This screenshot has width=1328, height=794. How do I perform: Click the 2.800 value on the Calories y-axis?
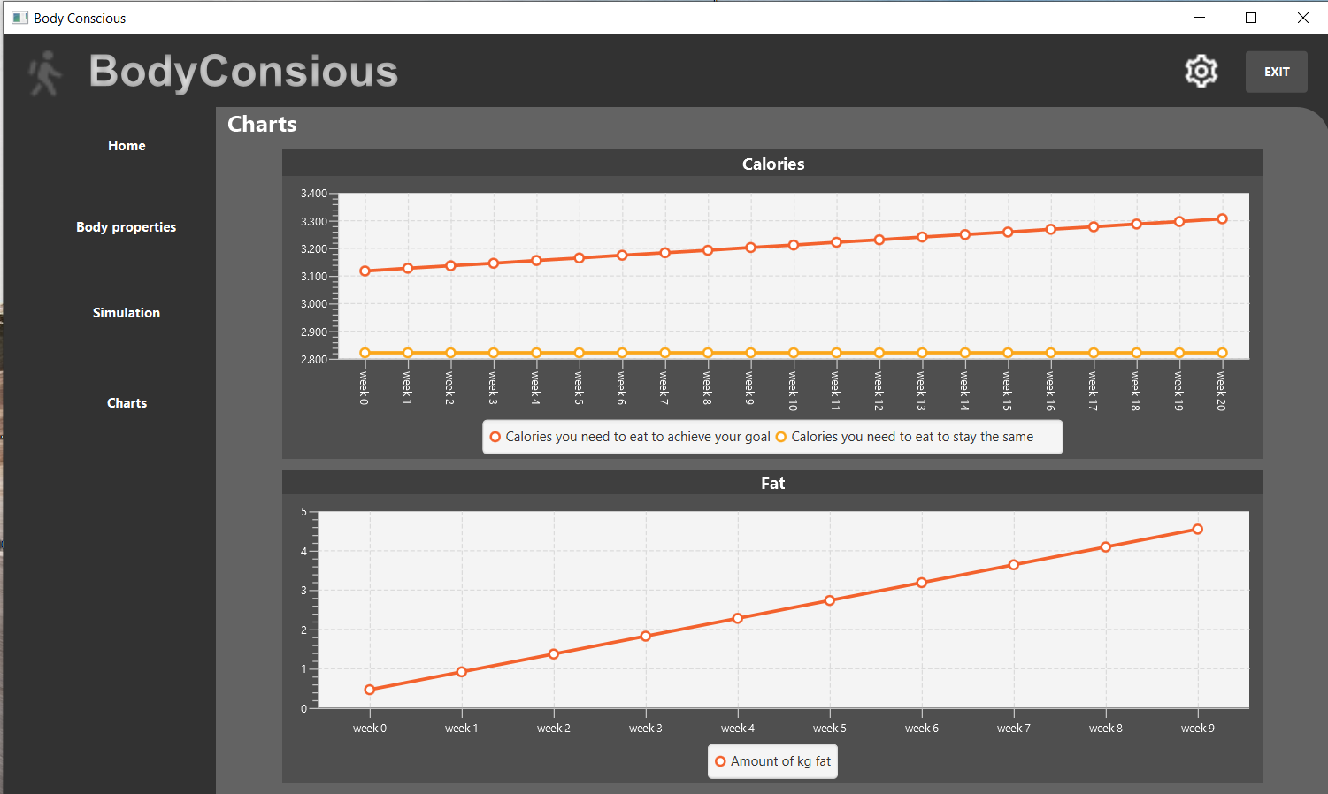pyautogui.click(x=313, y=360)
